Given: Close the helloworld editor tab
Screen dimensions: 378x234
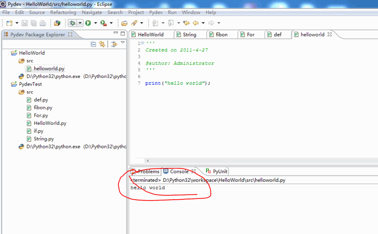Looking at the screenshot, I should tap(329, 34).
